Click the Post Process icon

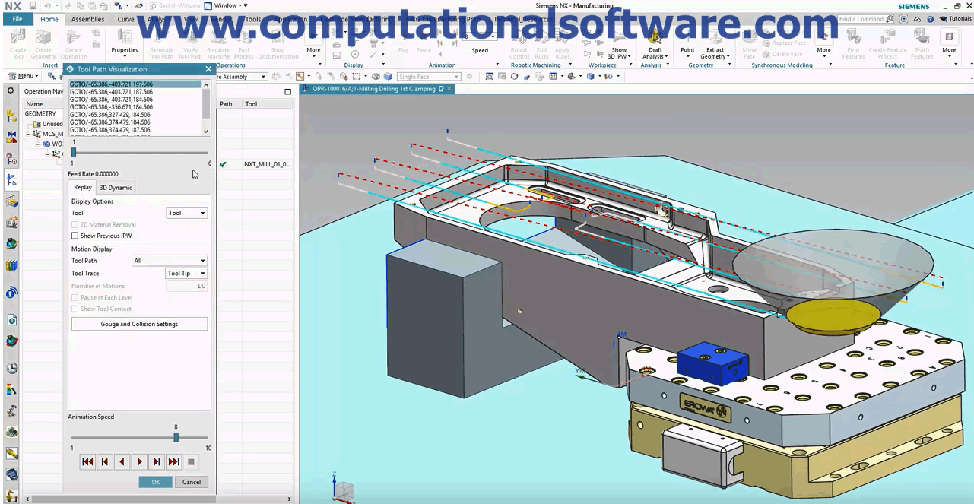click(x=243, y=43)
